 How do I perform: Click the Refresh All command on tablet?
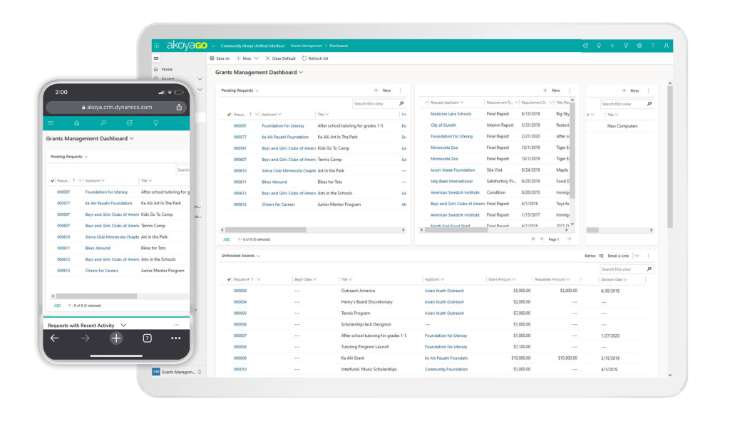[x=315, y=58]
